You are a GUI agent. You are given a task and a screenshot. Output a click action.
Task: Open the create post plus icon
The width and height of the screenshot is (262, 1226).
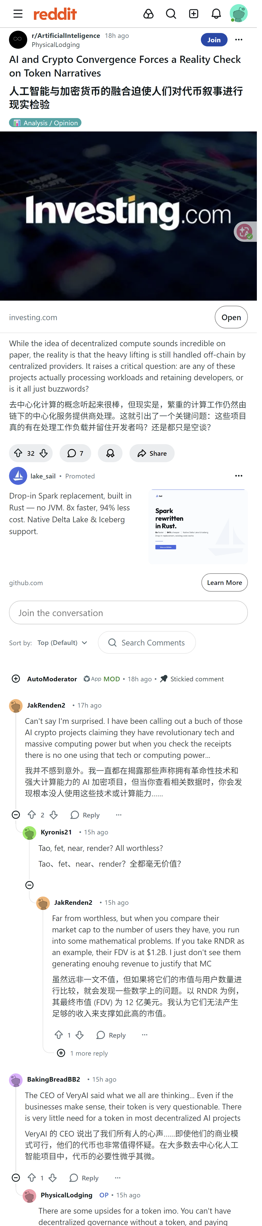194,14
